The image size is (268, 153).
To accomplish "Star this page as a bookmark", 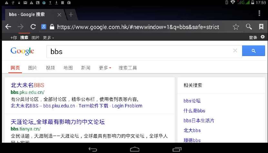I will coord(236,27).
